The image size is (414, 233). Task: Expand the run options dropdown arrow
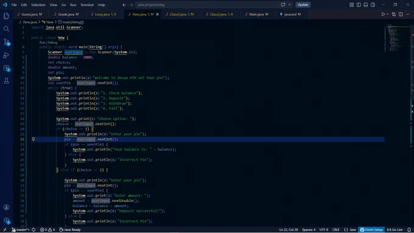tap(387, 14)
